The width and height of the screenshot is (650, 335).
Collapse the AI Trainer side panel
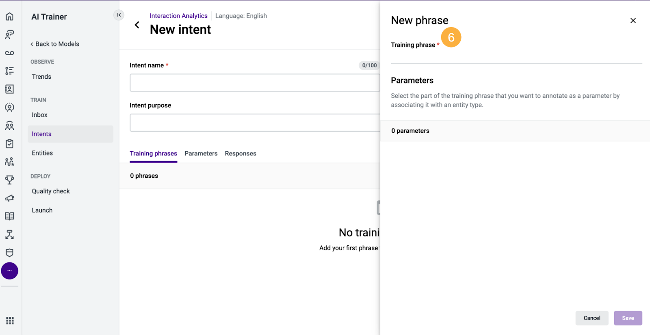[119, 15]
